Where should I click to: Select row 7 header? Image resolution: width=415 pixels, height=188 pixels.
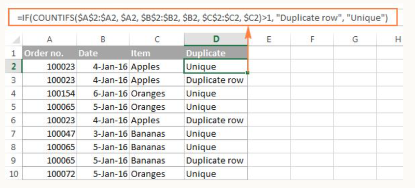[x=13, y=134]
